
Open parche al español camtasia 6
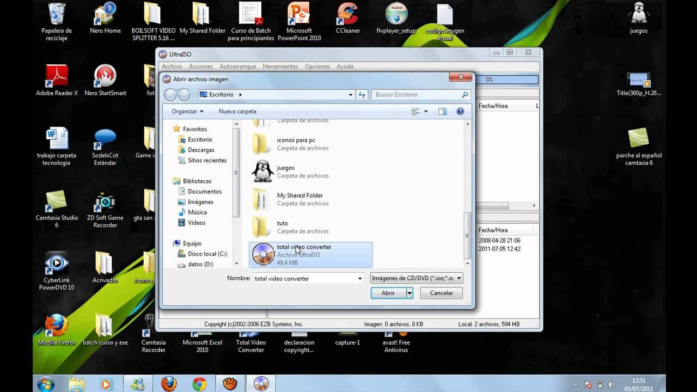639,147
